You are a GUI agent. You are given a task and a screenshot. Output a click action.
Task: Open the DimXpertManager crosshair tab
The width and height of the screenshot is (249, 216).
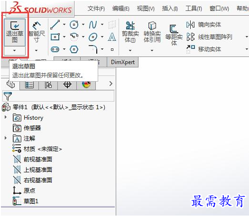(x=67, y=85)
